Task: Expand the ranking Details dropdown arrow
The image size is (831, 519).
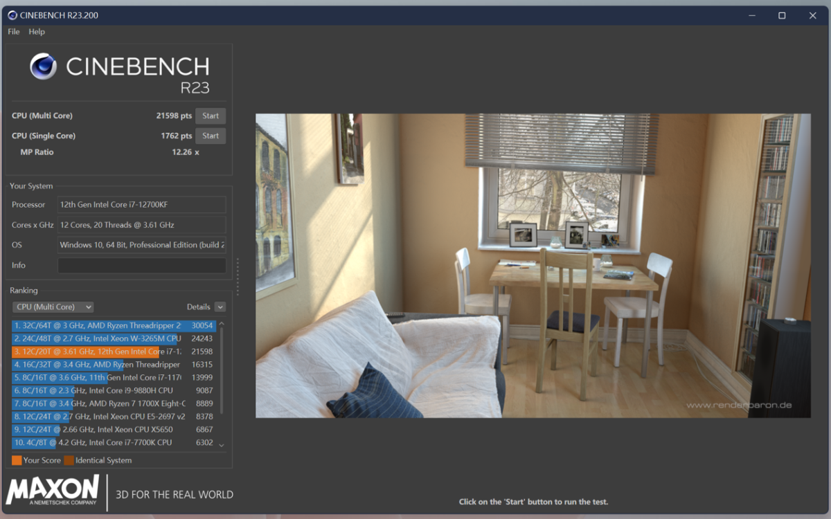Action: (220, 307)
